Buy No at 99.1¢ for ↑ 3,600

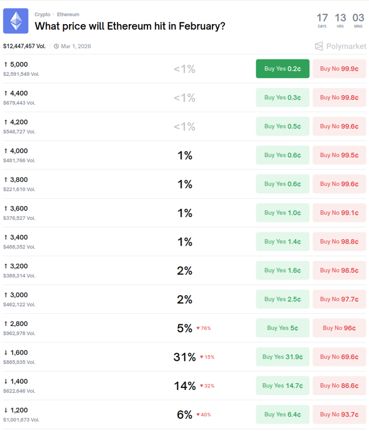(339, 213)
